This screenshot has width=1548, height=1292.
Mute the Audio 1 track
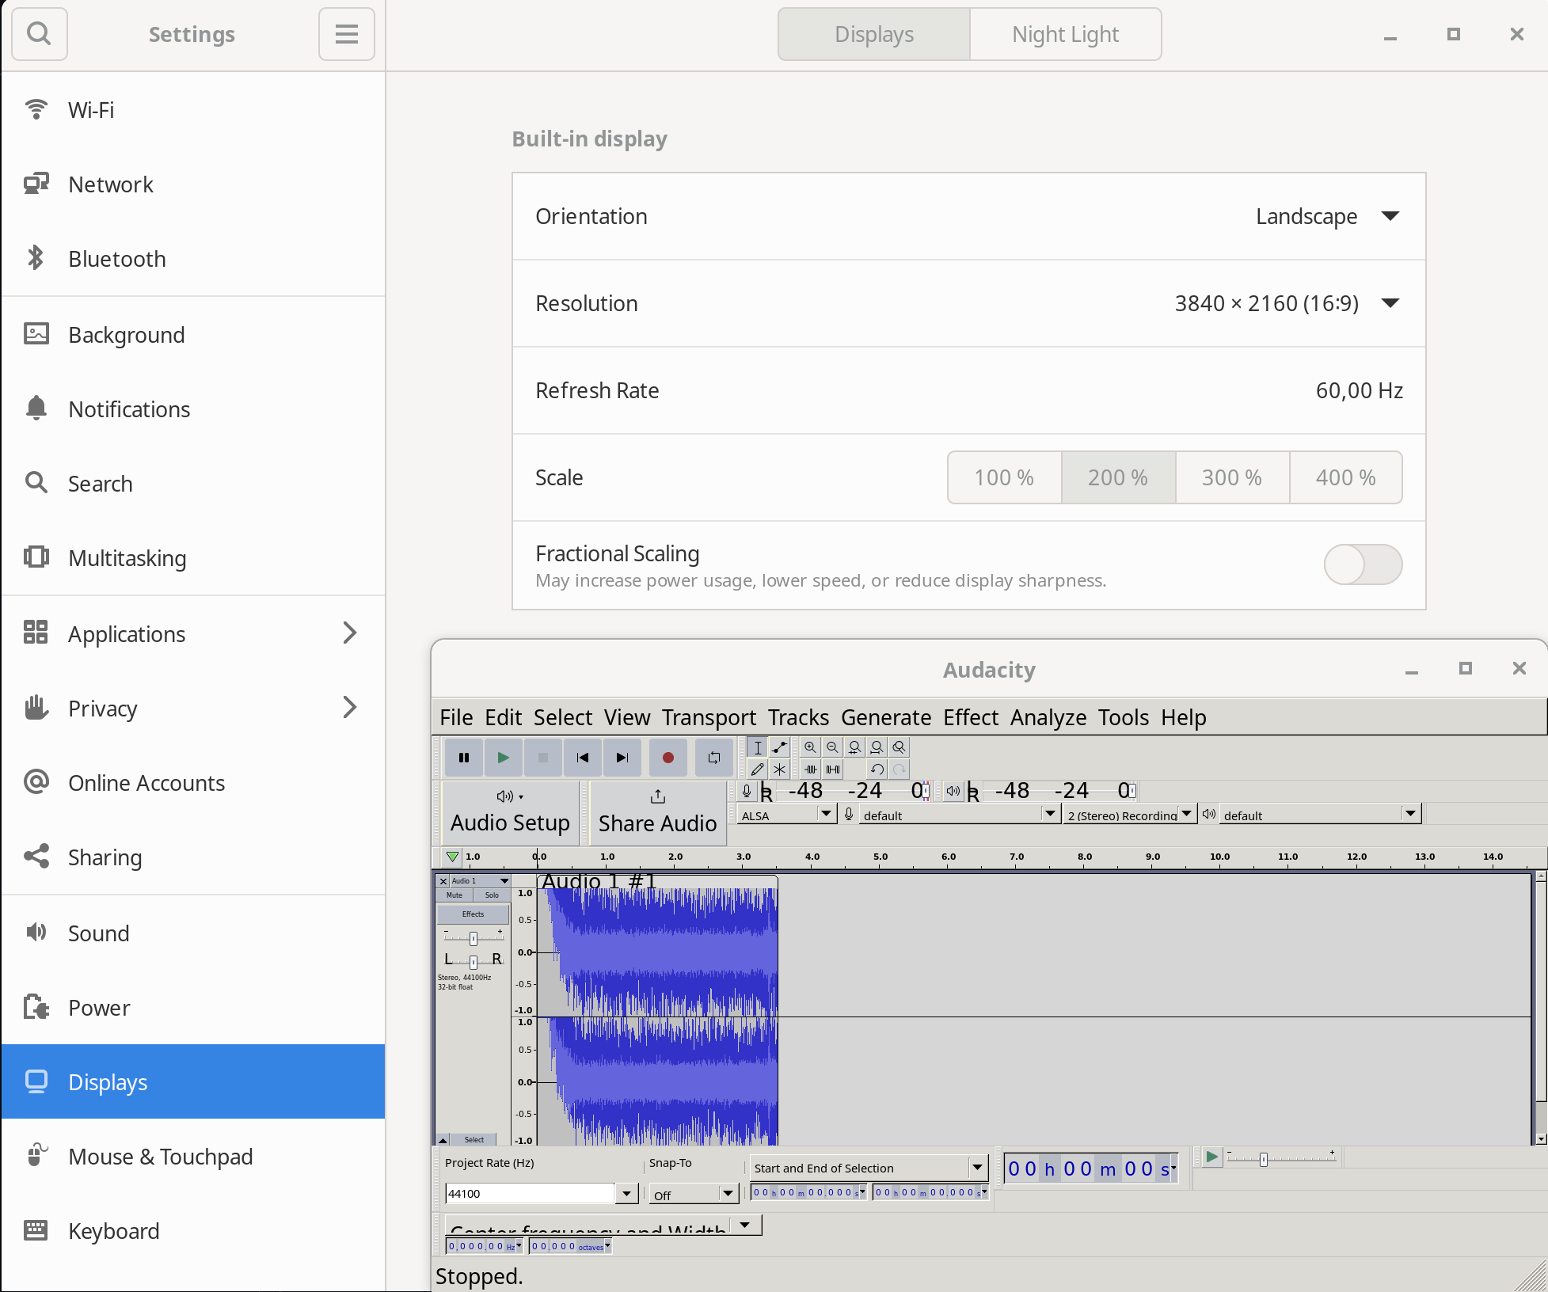(455, 895)
